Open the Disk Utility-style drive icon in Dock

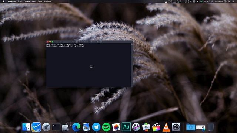point(66,127)
